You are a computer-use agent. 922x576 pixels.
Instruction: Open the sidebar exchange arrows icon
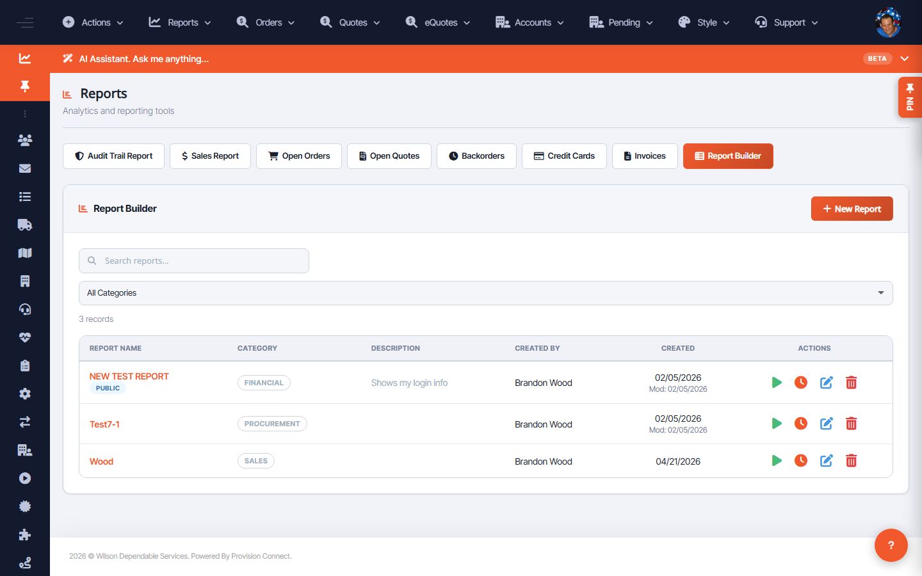click(25, 422)
